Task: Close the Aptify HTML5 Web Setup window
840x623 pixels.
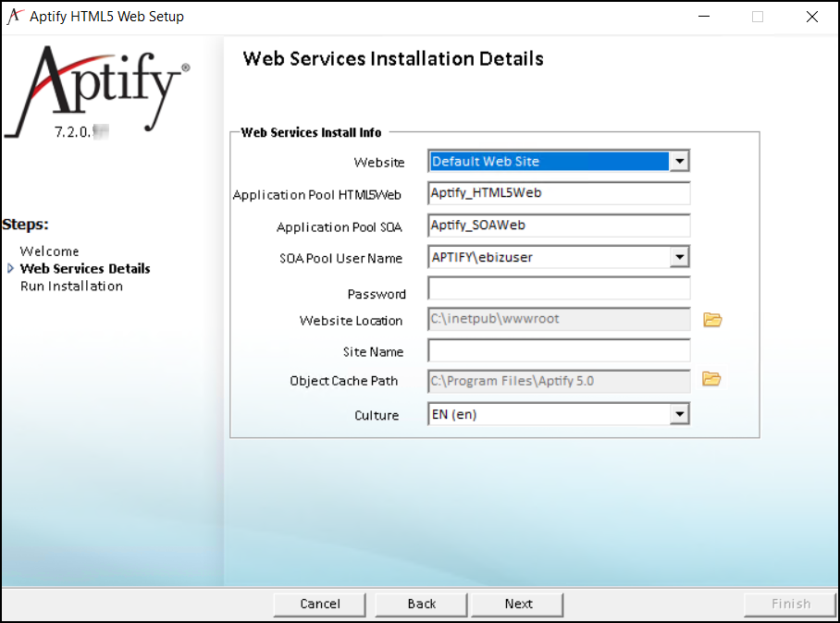Action: tap(812, 17)
